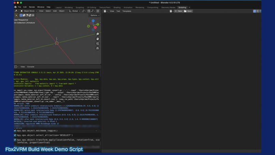Screen dimensions: 275x155
Task: Toggle snapping magnet in viewport header
Action: tap(89, 11)
